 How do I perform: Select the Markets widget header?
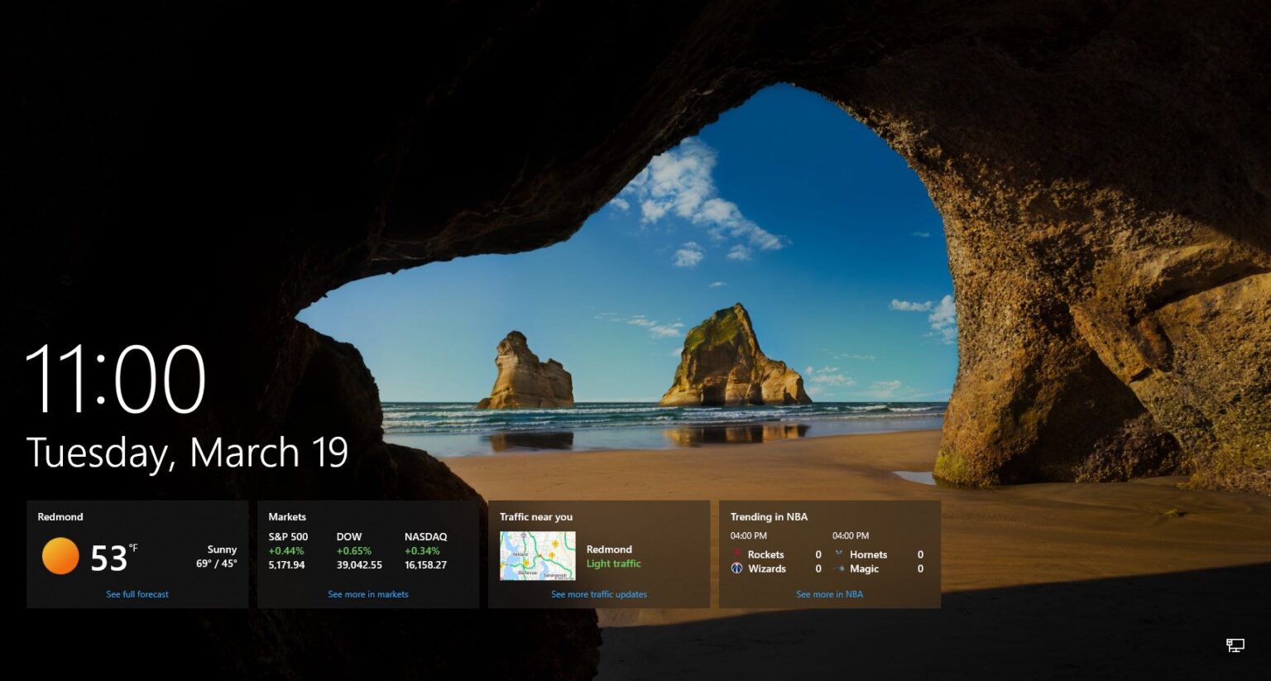tap(286, 516)
